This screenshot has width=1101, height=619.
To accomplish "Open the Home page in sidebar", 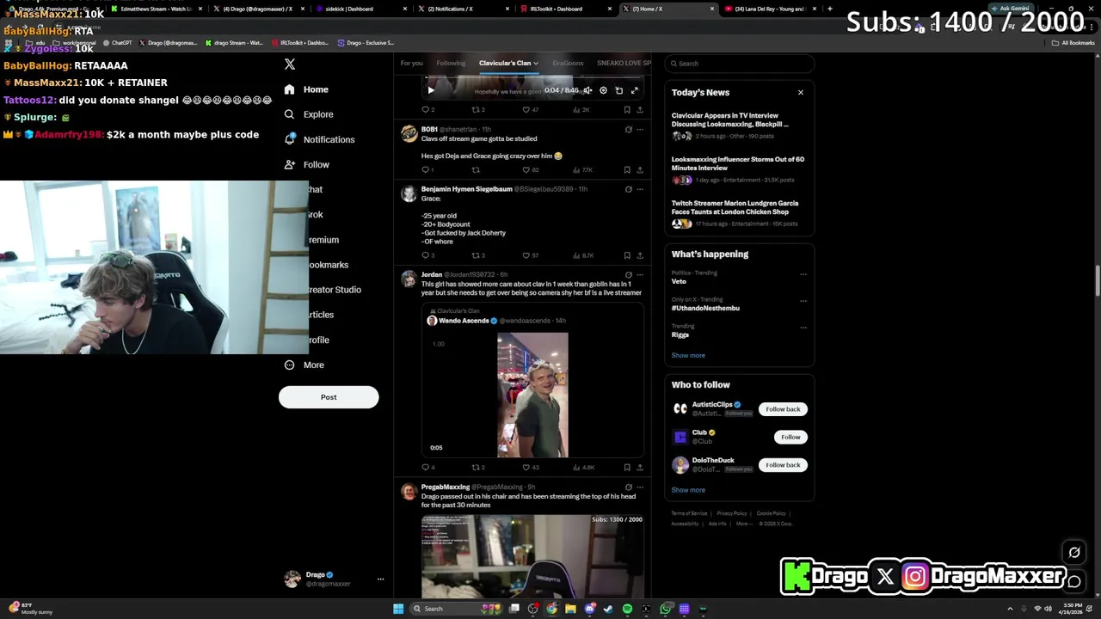I will point(306,89).
